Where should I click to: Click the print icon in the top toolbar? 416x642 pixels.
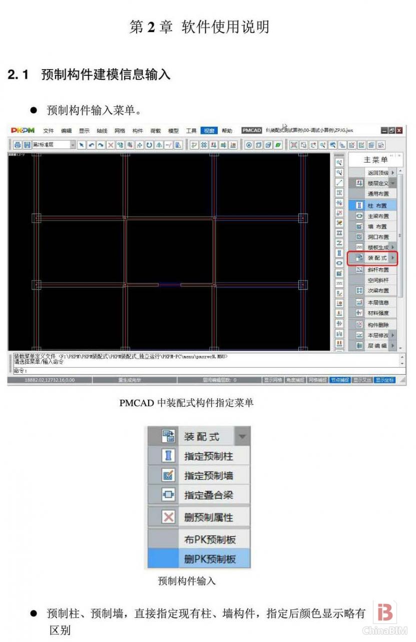click(18, 145)
